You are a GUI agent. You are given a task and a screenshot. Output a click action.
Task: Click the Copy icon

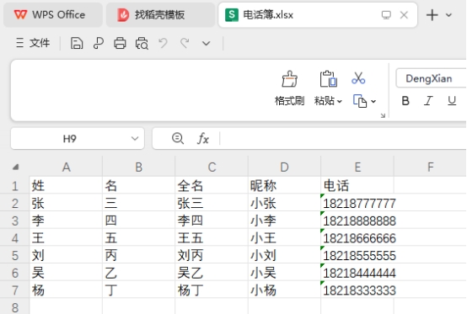coord(360,101)
